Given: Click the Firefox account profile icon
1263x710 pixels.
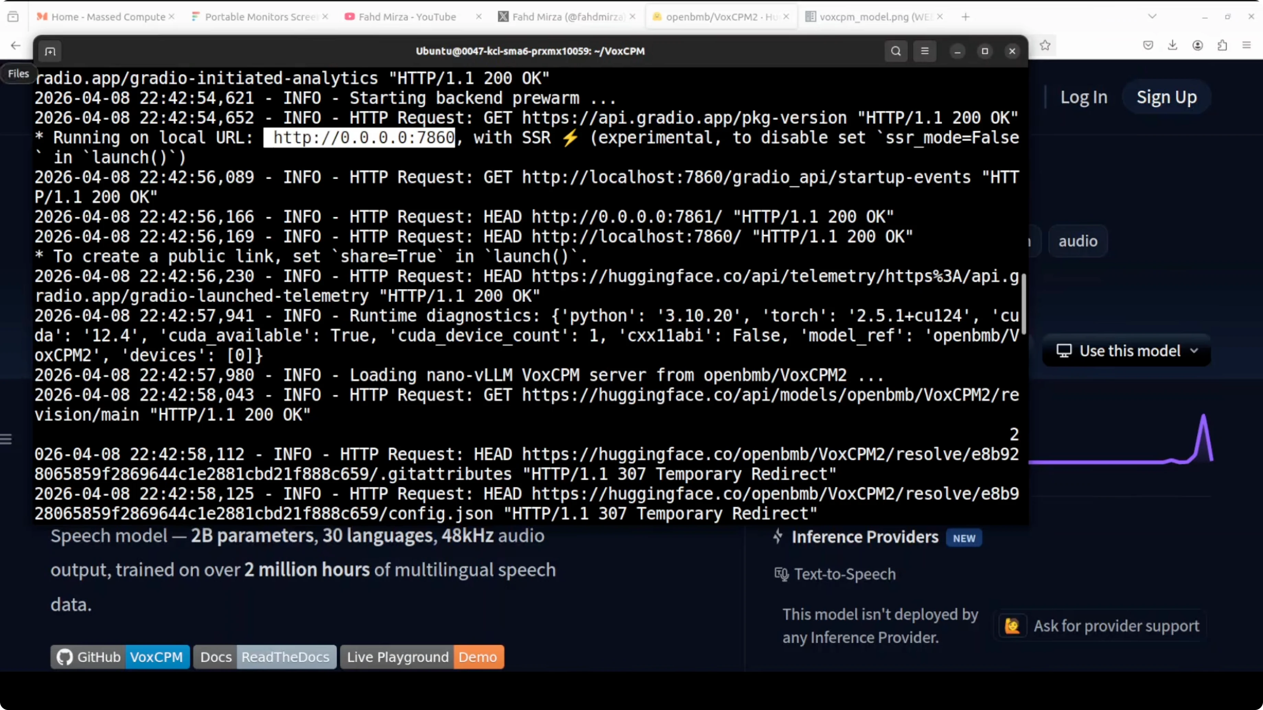Looking at the screenshot, I should (x=1197, y=46).
